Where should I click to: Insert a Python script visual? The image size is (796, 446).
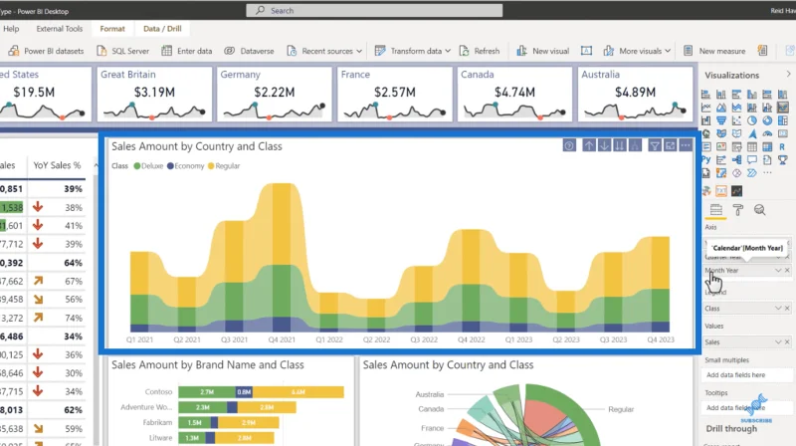point(706,159)
